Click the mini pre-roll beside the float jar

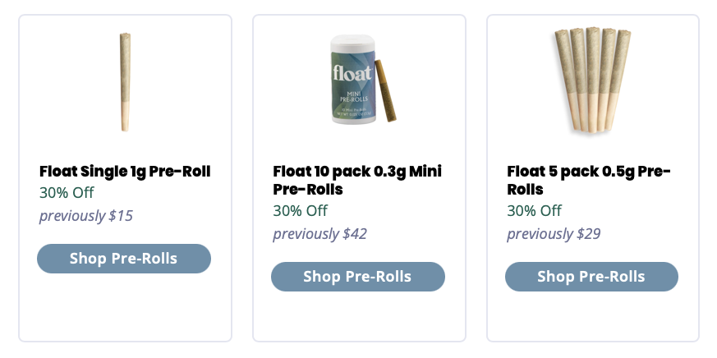383,90
